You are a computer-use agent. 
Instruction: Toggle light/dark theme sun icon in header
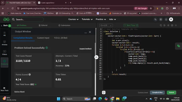click(x=161, y=19)
